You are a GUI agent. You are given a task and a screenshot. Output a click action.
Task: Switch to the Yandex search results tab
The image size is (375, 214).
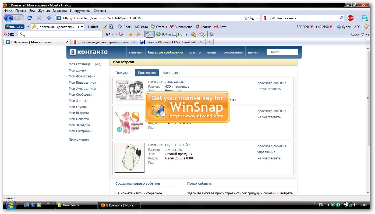[105, 42]
